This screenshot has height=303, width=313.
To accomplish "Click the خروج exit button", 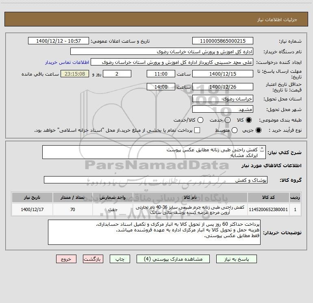I will pyautogui.click(x=66, y=259).
